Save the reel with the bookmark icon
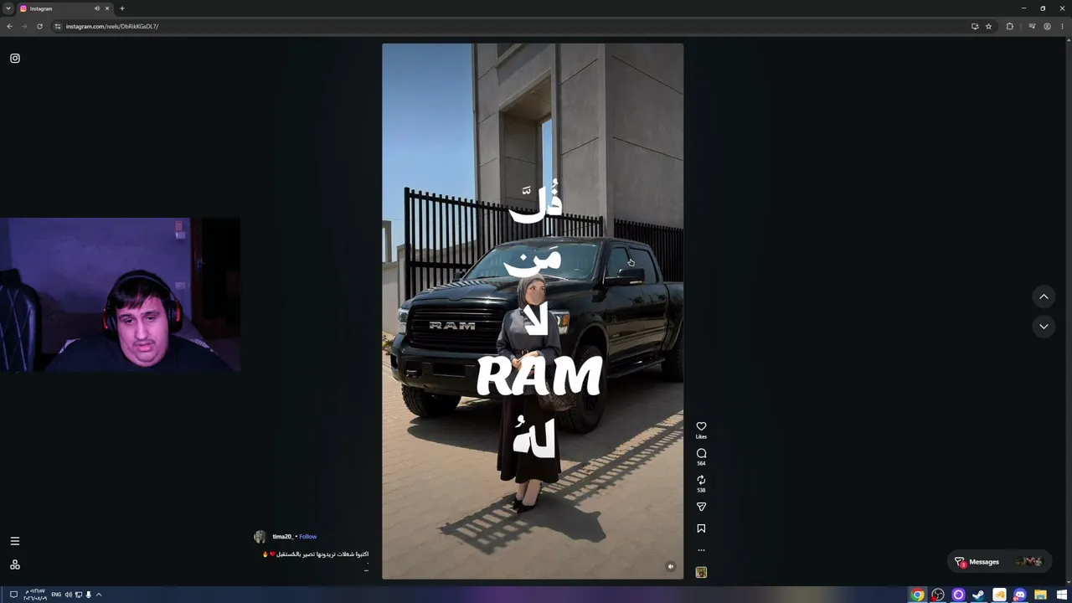 (x=701, y=528)
